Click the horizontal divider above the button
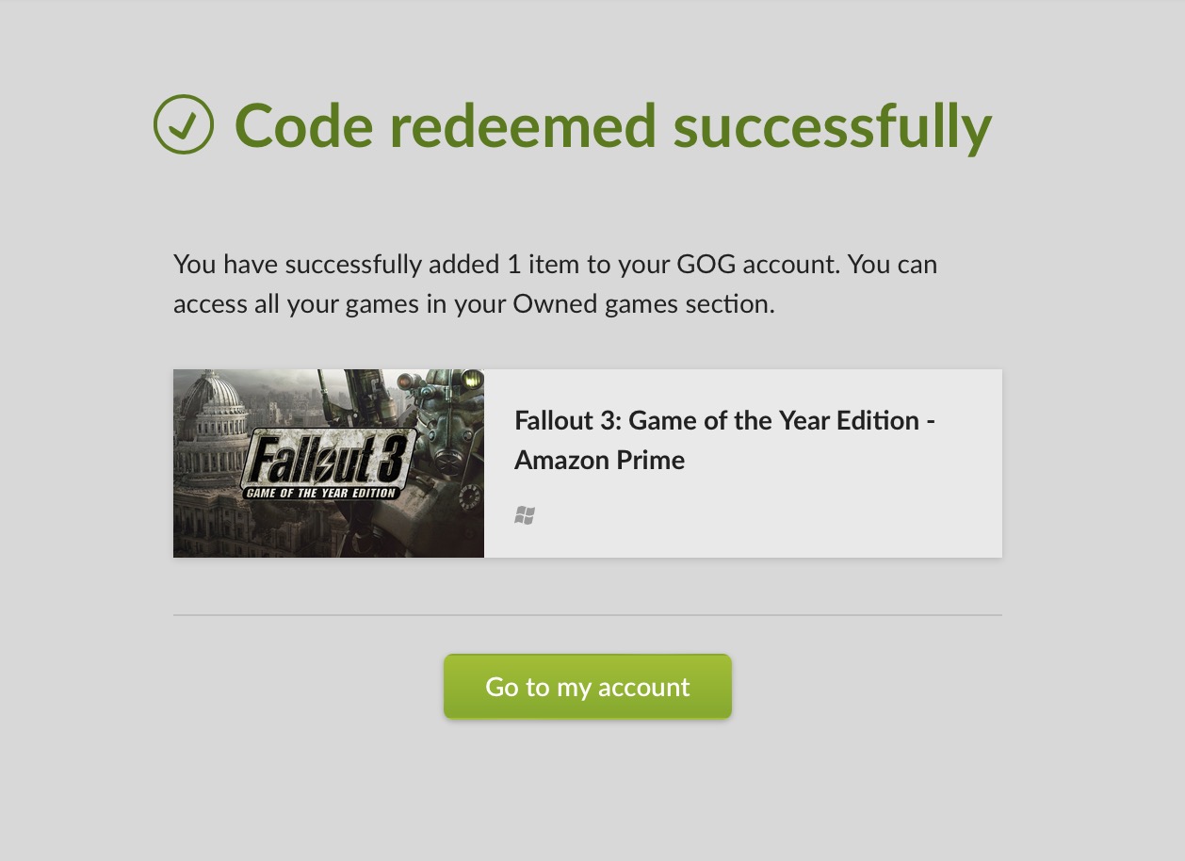This screenshot has height=861, width=1185. tap(588, 615)
